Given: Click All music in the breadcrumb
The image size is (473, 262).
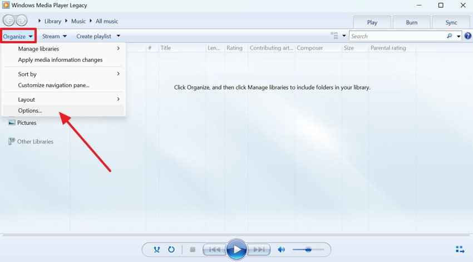Looking at the screenshot, I should click(x=107, y=21).
